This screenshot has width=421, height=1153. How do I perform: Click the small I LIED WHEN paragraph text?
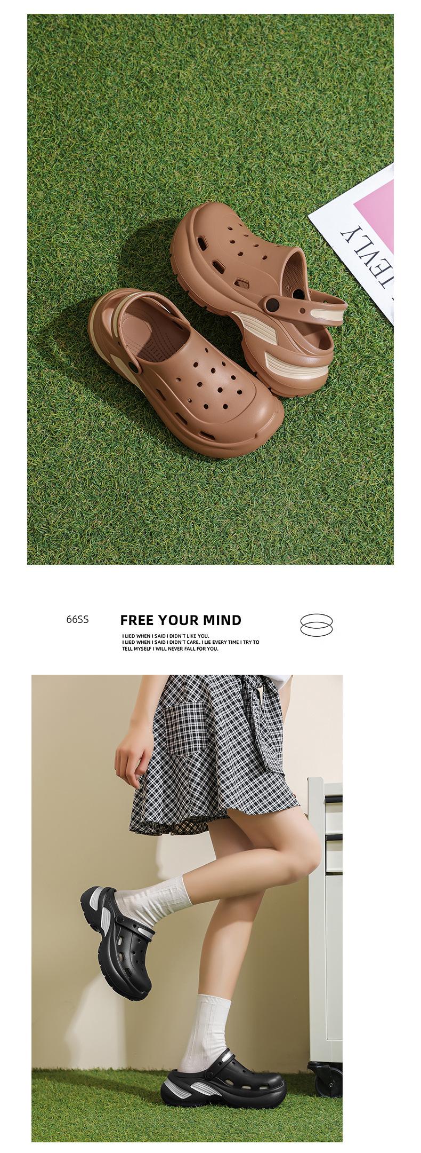[x=191, y=642]
